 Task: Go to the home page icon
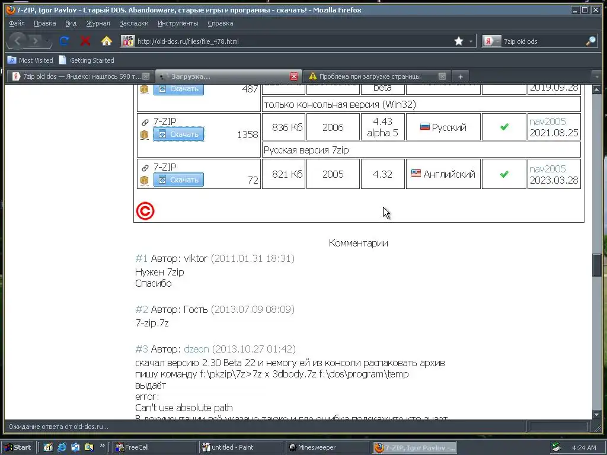coord(107,41)
